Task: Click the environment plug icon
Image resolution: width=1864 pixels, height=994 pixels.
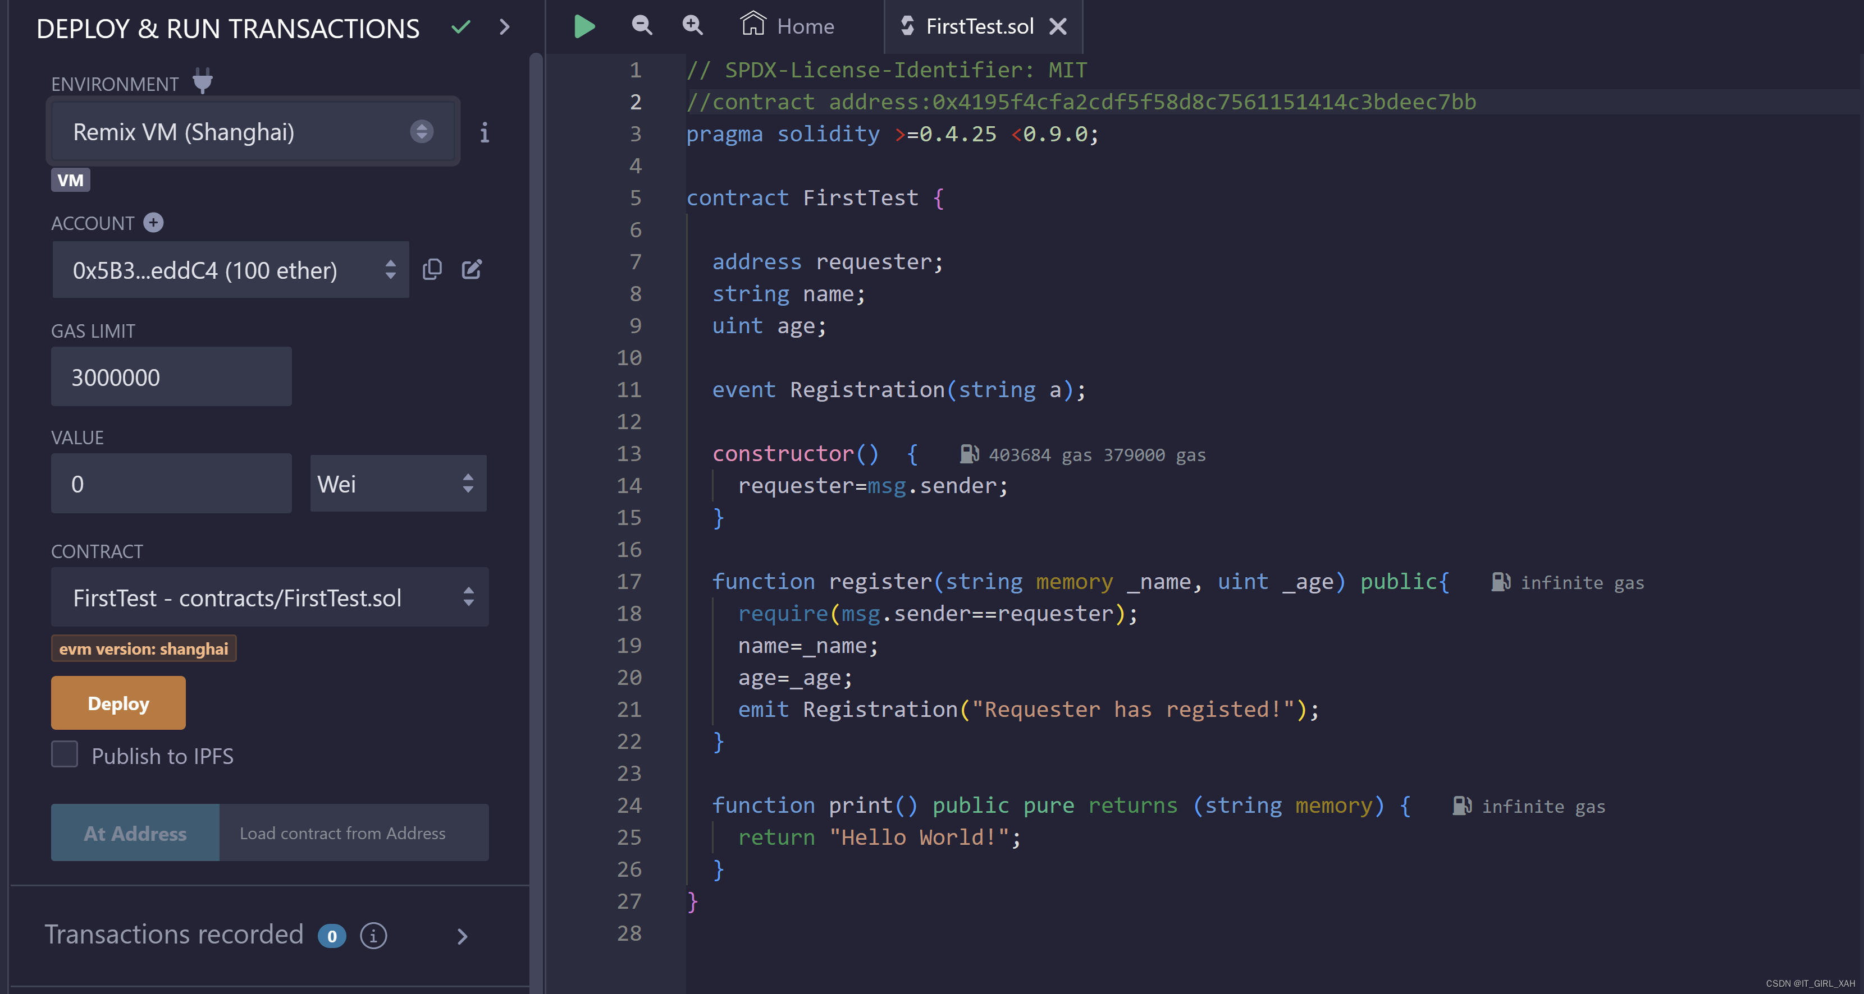Action: tap(203, 81)
